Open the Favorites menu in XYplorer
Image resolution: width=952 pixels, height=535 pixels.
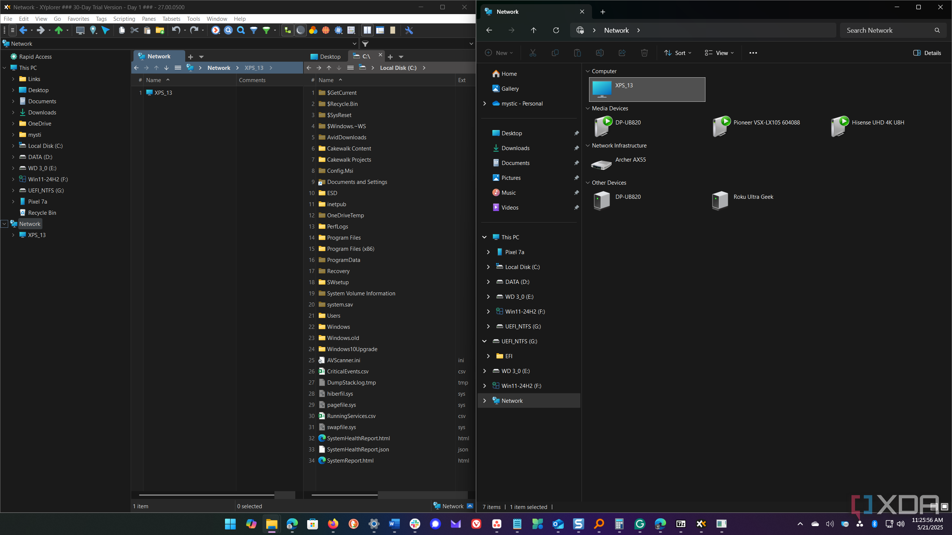pos(78,19)
